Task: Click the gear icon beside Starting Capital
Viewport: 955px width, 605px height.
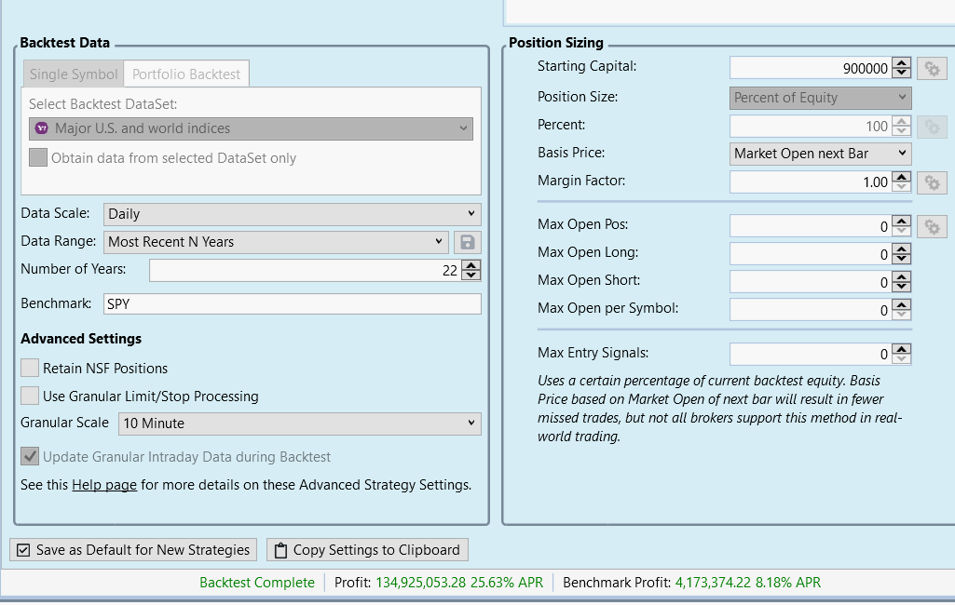Action: pos(931,68)
